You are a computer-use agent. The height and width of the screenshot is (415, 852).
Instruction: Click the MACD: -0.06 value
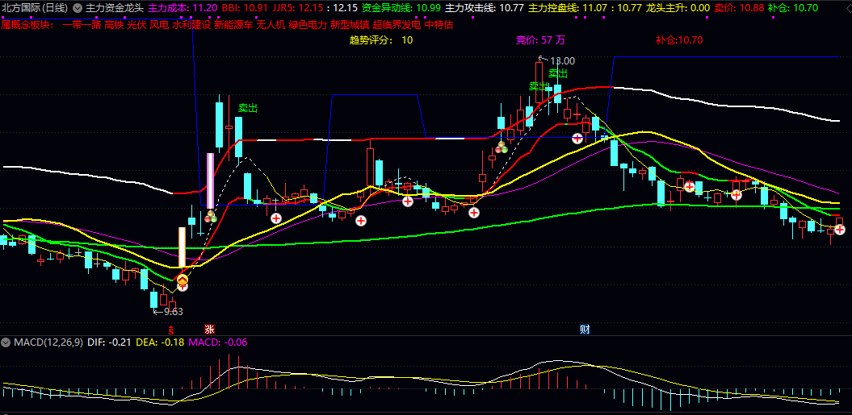click(x=218, y=342)
